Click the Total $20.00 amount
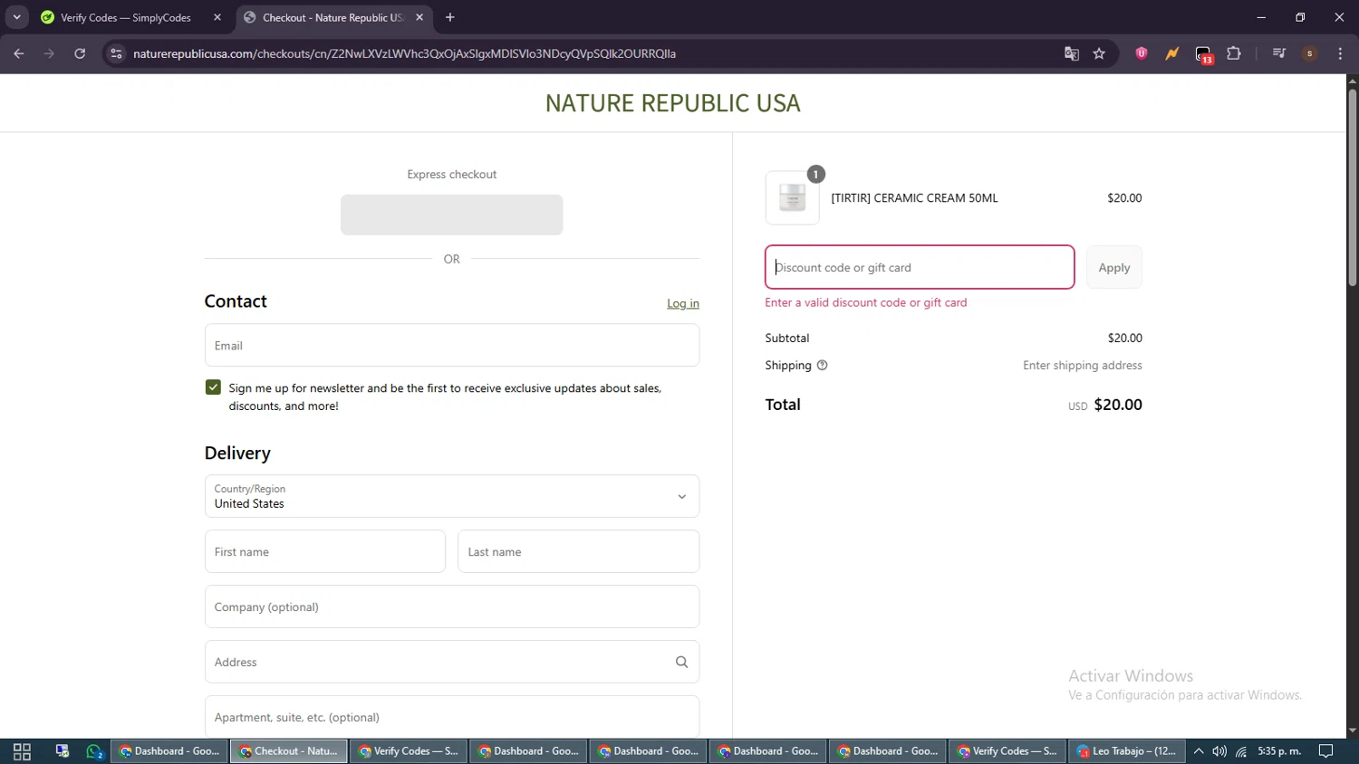The width and height of the screenshot is (1359, 764). pos(1118,405)
